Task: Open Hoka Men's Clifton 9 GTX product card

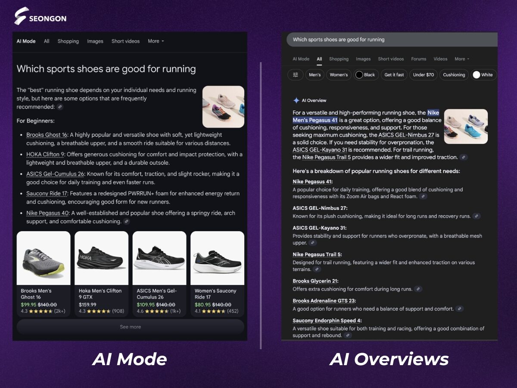Action: pyautogui.click(x=101, y=274)
